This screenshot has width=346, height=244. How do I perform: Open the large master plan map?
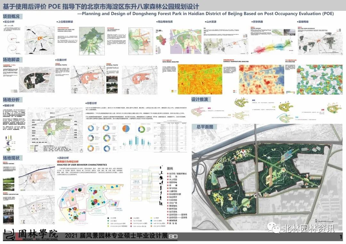[267, 177]
